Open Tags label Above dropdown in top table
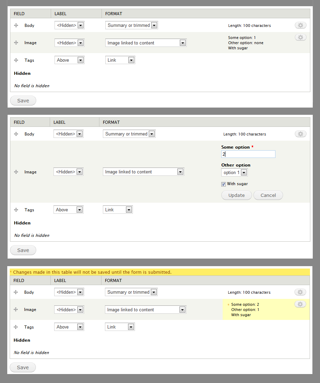 (x=69, y=60)
